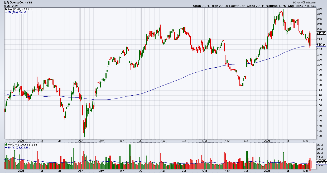Click the 2026 label on price chart axis

(267, 141)
